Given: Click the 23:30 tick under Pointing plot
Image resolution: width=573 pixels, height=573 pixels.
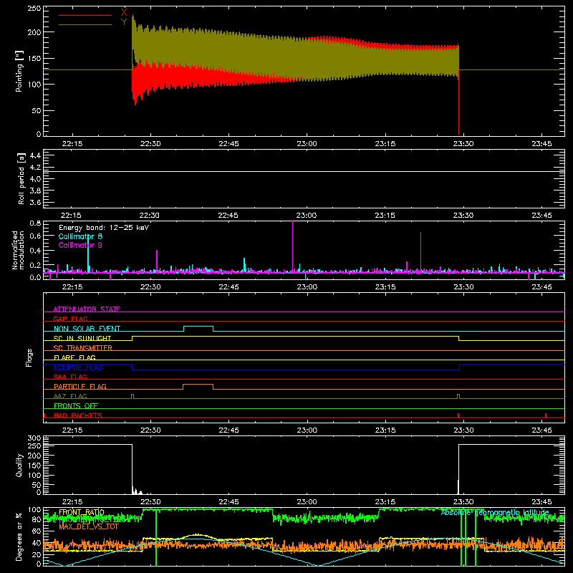Looking at the screenshot, I should pyautogui.click(x=463, y=144).
